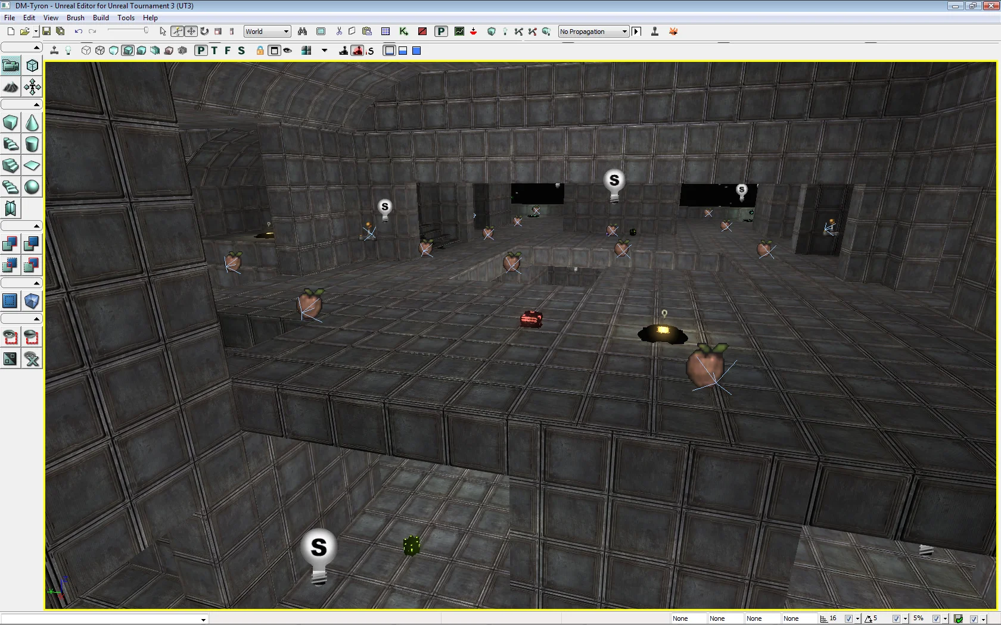Toggle realtime viewport joystick icon

pyautogui.click(x=54, y=51)
